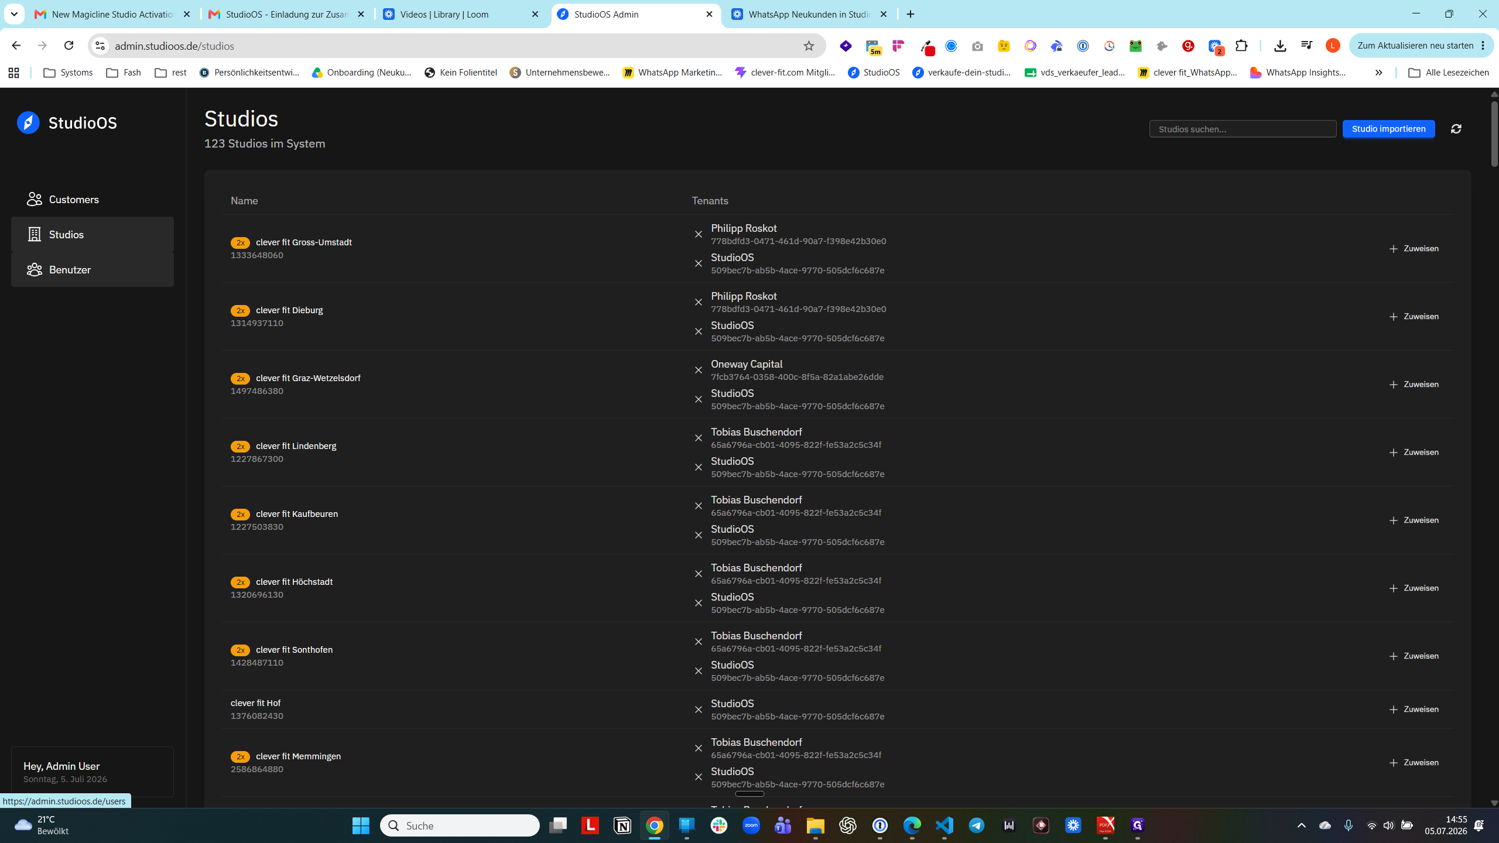Open the Benutzer sidebar section
1499x843 pixels.
[93, 270]
